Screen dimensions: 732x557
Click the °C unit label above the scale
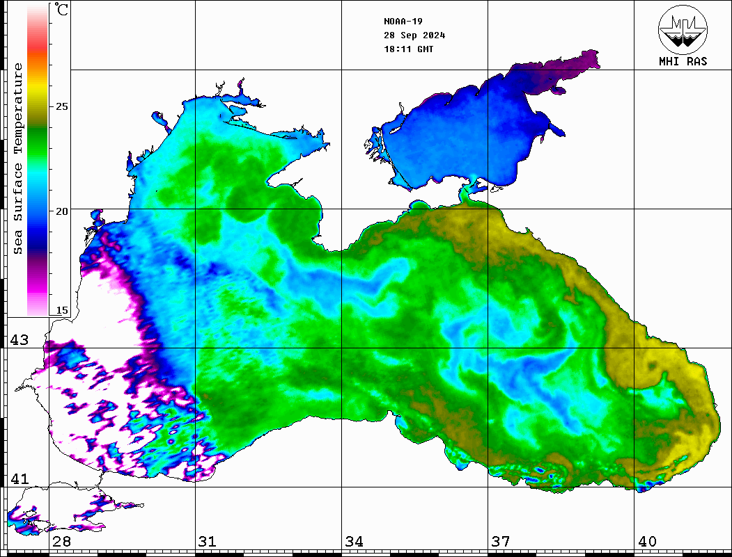pyautogui.click(x=61, y=9)
